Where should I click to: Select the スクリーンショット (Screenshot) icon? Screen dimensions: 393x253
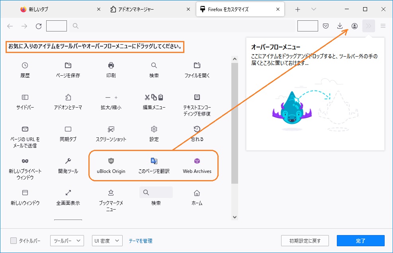click(111, 129)
